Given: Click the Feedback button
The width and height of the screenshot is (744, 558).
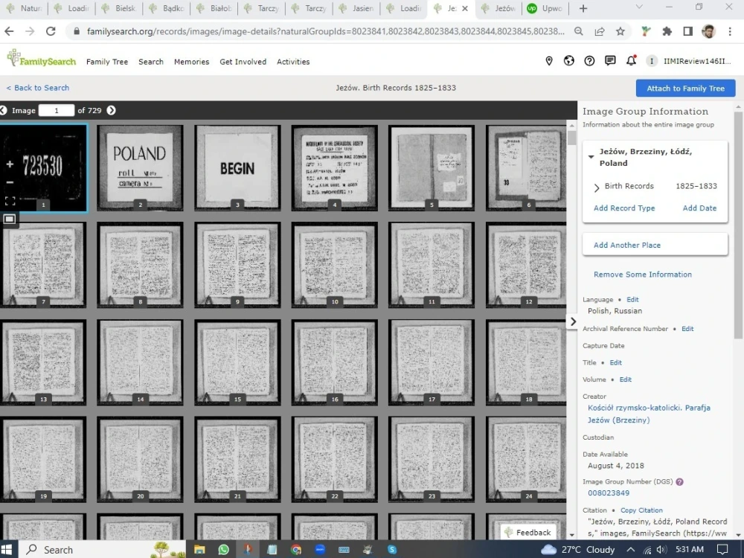Looking at the screenshot, I should coord(527,533).
